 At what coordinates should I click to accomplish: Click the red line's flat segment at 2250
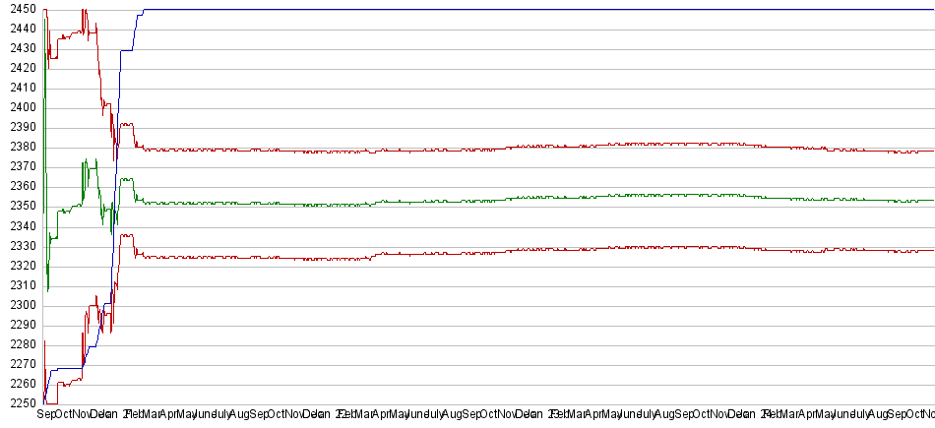(x=51, y=403)
